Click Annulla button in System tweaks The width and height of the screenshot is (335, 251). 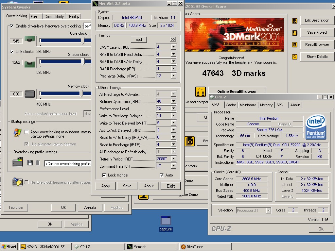[x=90, y=208]
